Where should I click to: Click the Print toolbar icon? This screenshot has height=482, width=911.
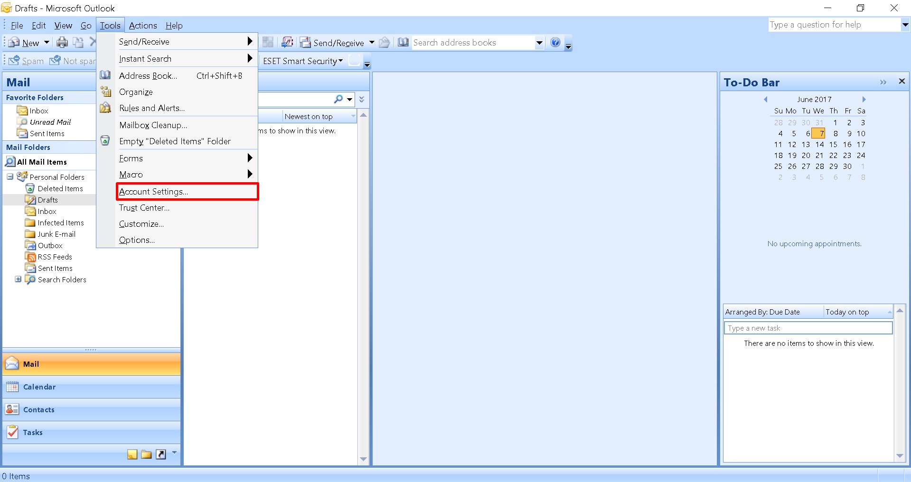pos(62,43)
